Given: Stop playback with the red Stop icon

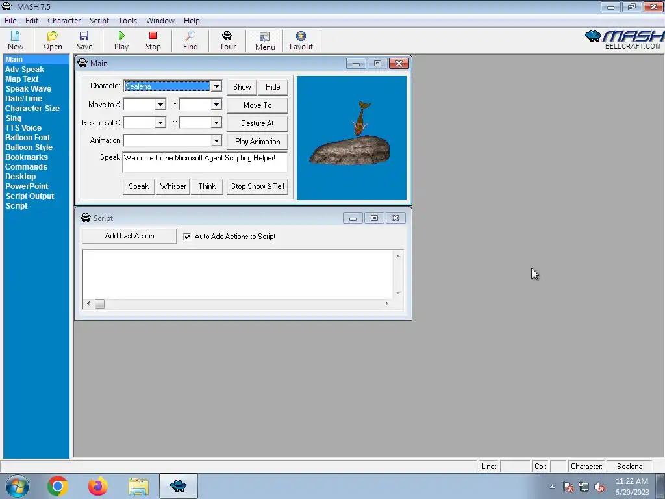Looking at the screenshot, I should [x=153, y=41].
